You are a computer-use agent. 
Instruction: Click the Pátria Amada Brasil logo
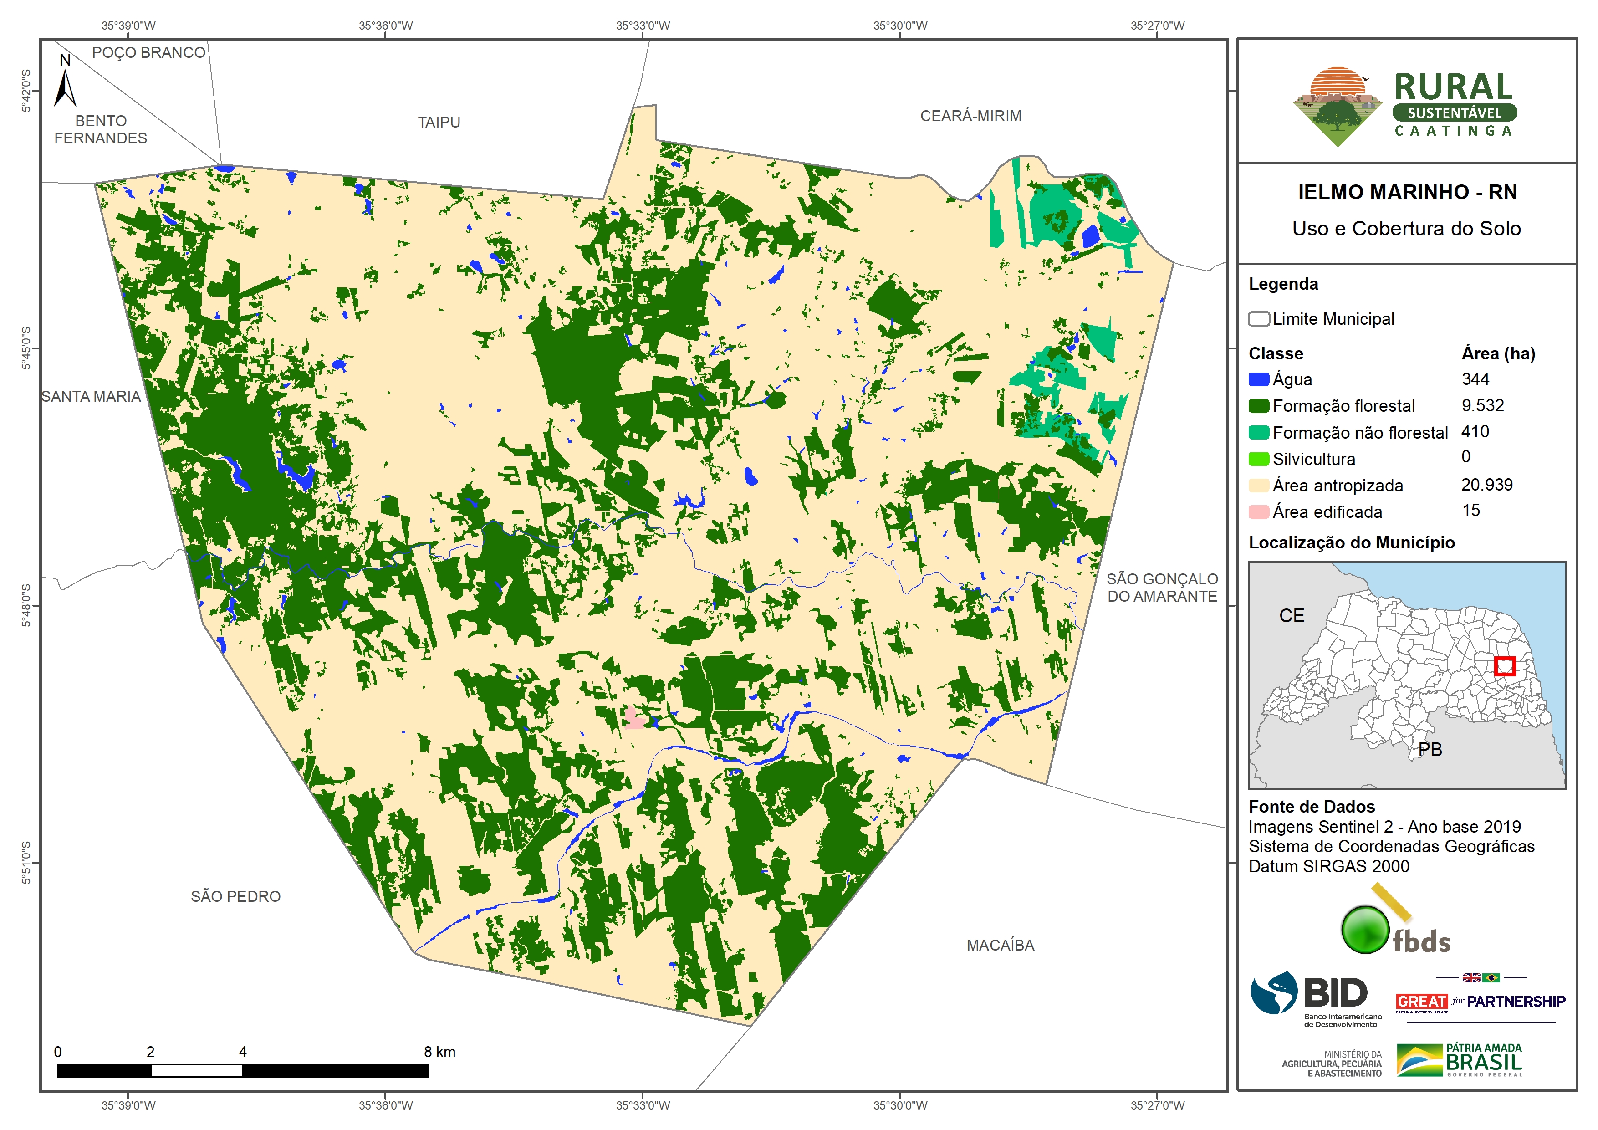click(1460, 1060)
